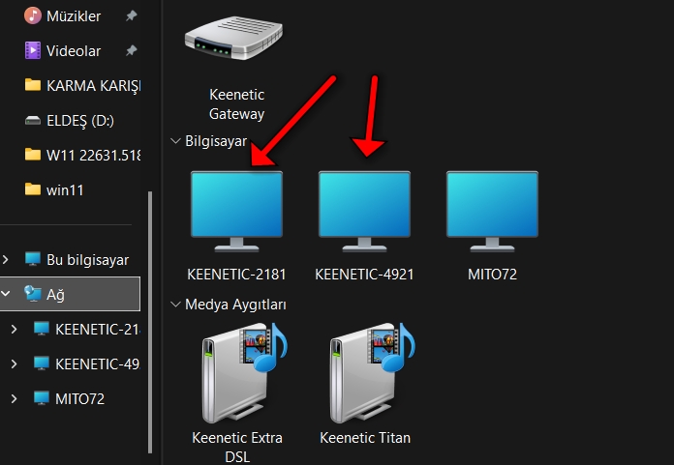The height and width of the screenshot is (465, 674).
Task: Expand MITO72 node in sidebar tree
Action: point(14,398)
